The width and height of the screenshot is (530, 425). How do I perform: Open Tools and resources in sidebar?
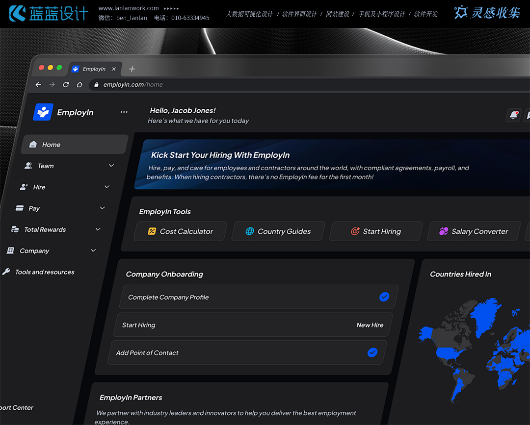tap(45, 272)
